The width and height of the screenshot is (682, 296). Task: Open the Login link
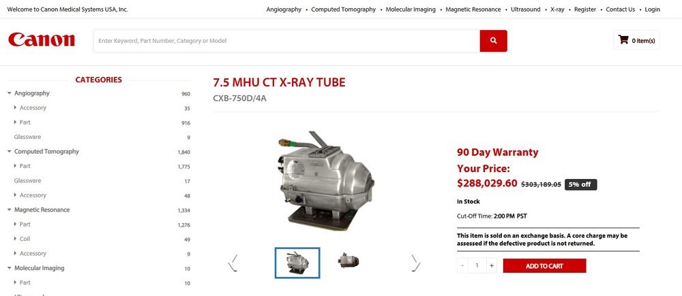point(652,9)
